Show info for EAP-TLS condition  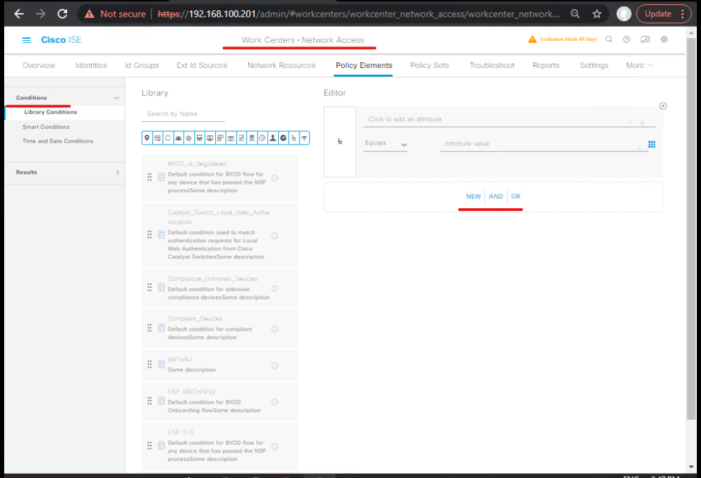coord(275,447)
